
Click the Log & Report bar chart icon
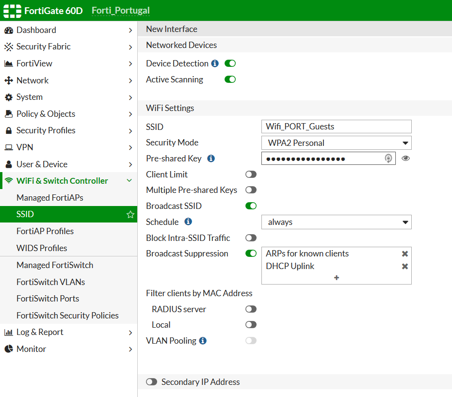tap(9, 333)
